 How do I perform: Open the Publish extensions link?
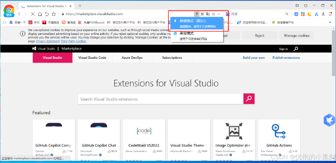tap(286, 58)
